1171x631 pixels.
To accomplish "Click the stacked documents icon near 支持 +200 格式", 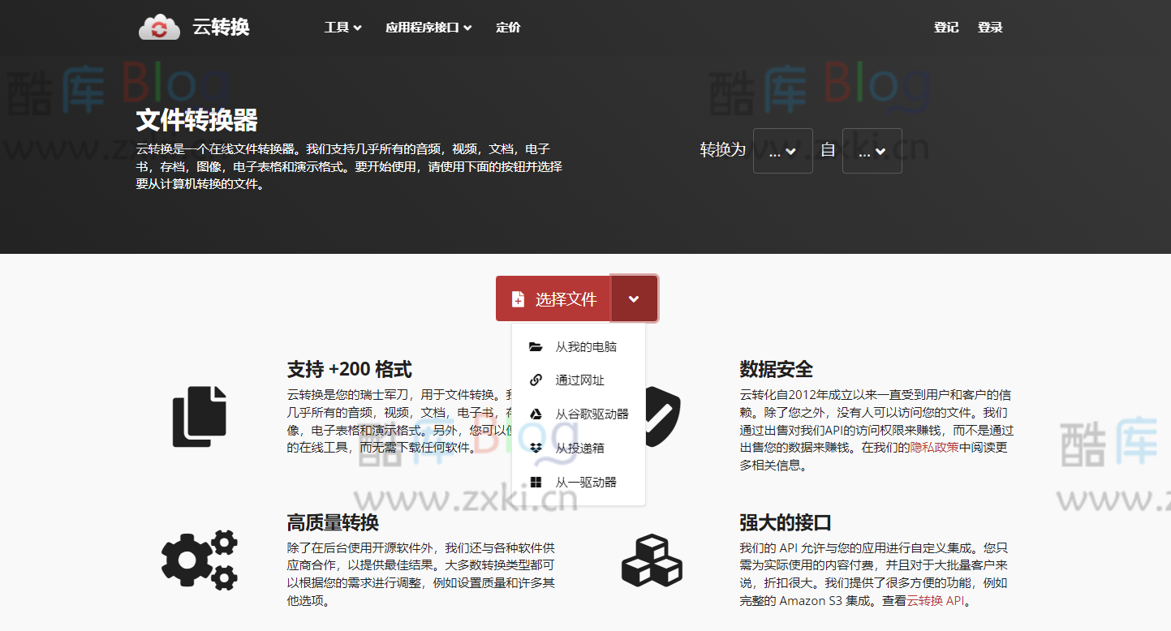I will click(x=200, y=416).
